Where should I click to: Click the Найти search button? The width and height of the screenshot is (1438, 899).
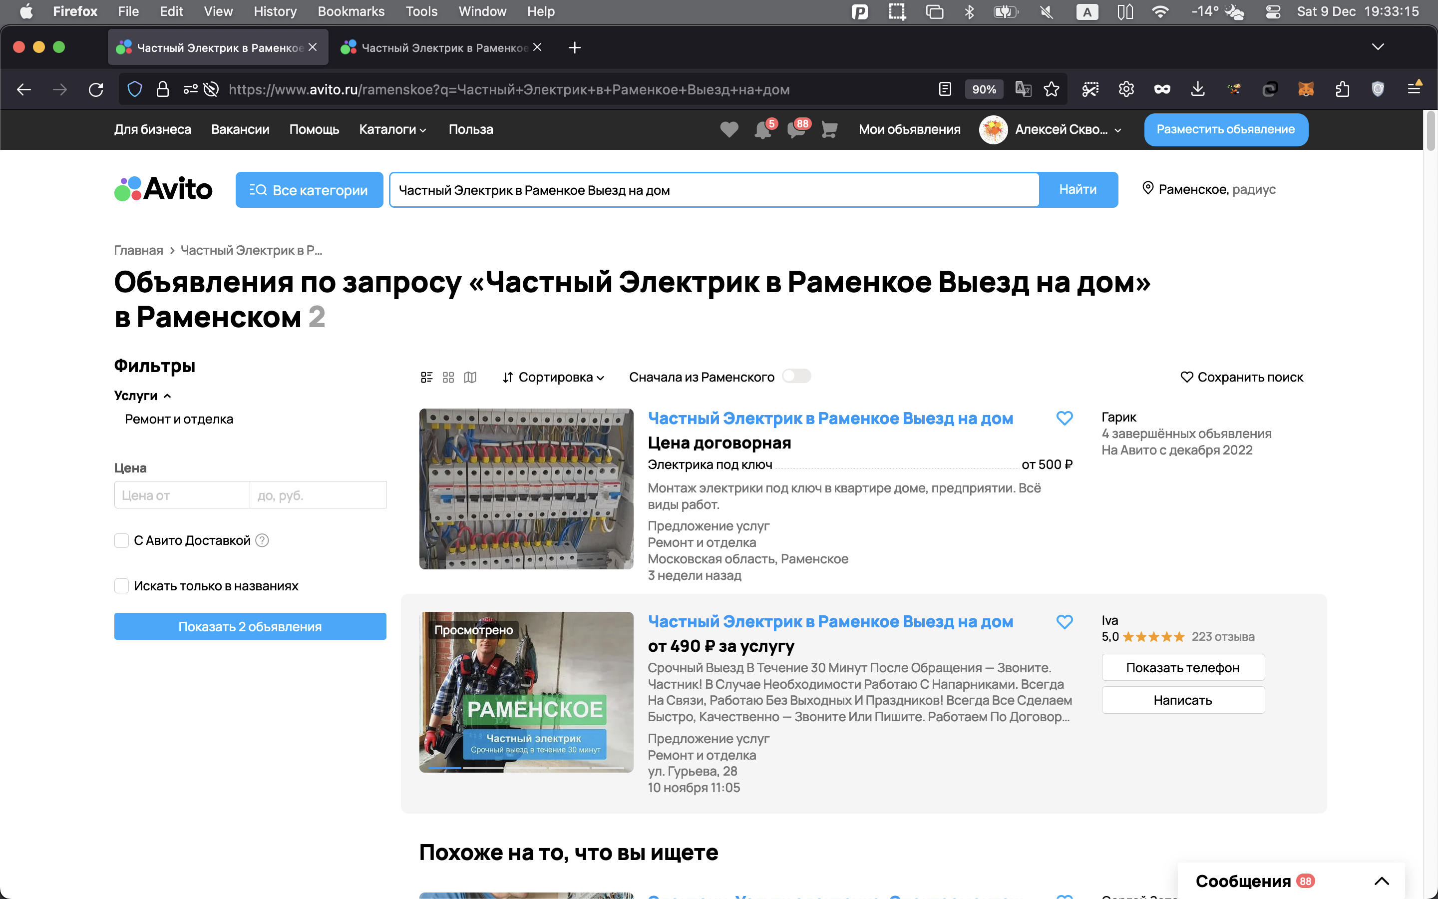(x=1078, y=190)
